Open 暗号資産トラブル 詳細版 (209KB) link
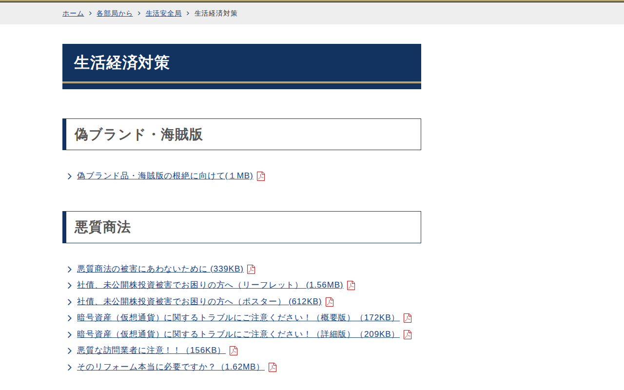 pos(238,334)
